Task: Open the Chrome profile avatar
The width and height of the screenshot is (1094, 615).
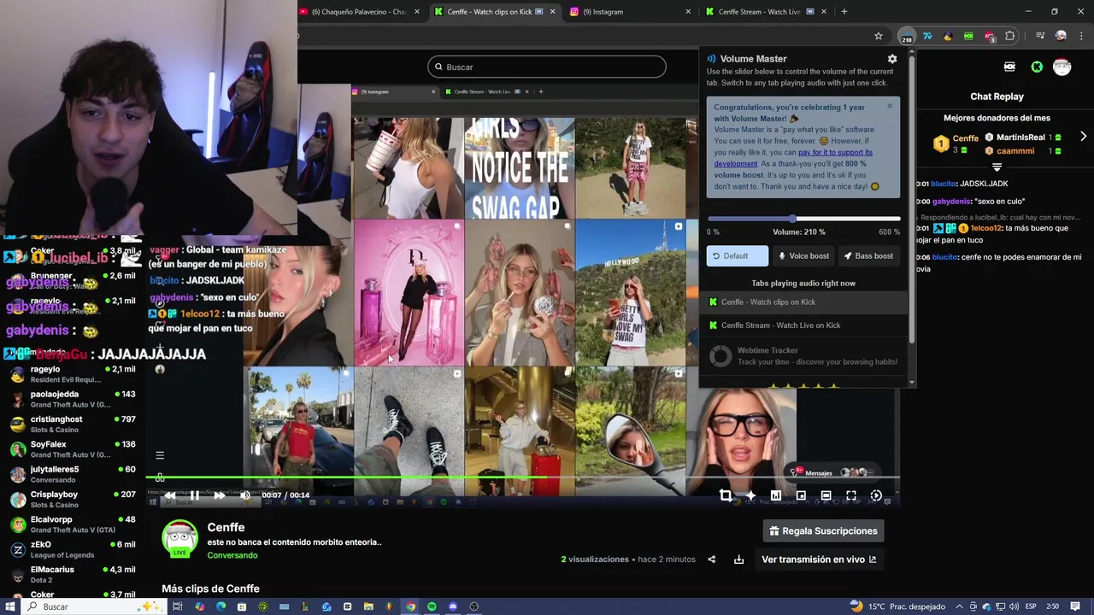Action: click(1061, 36)
